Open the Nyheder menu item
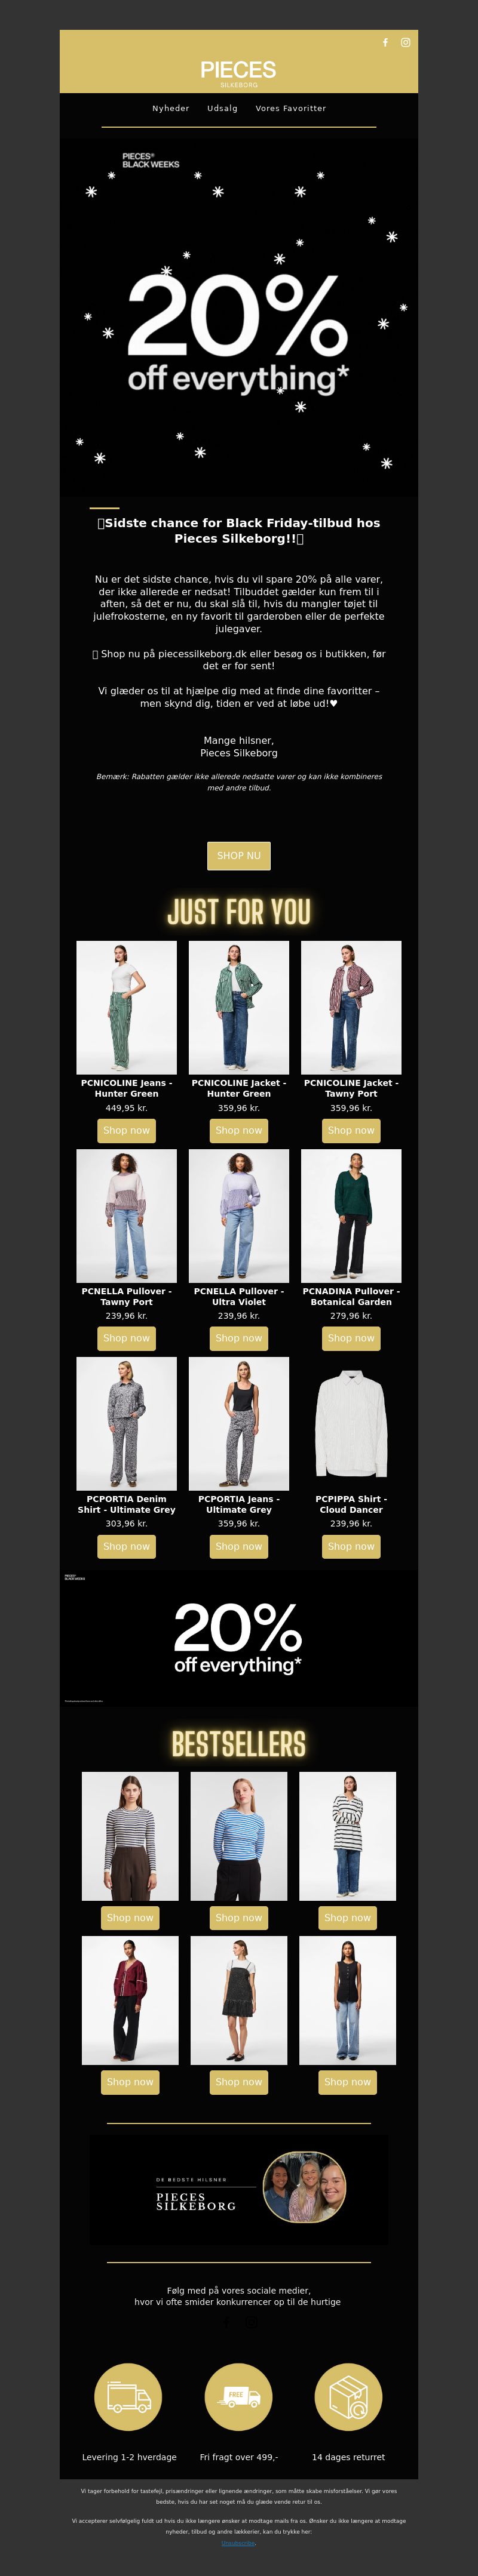This screenshot has height=2576, width=478. click(x=171, y=108)
